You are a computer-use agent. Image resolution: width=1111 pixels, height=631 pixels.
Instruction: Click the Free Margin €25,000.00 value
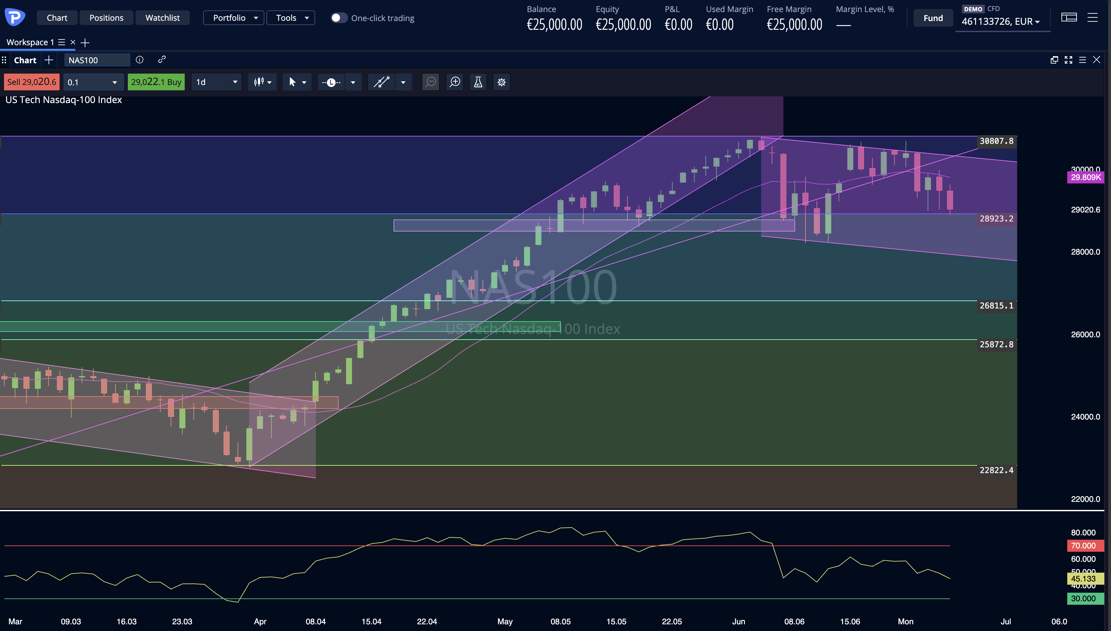tap(794, 25)
